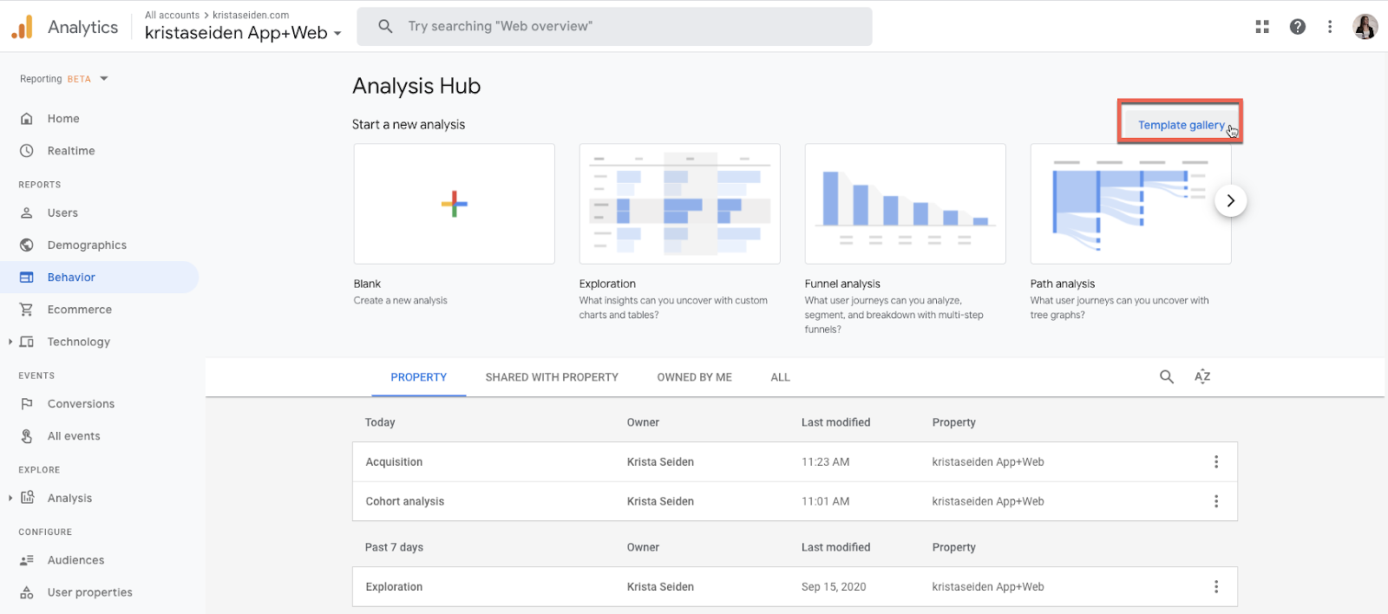Open more options for Exploration row
Screen dimensions: 1388x614
[1216, 587]
